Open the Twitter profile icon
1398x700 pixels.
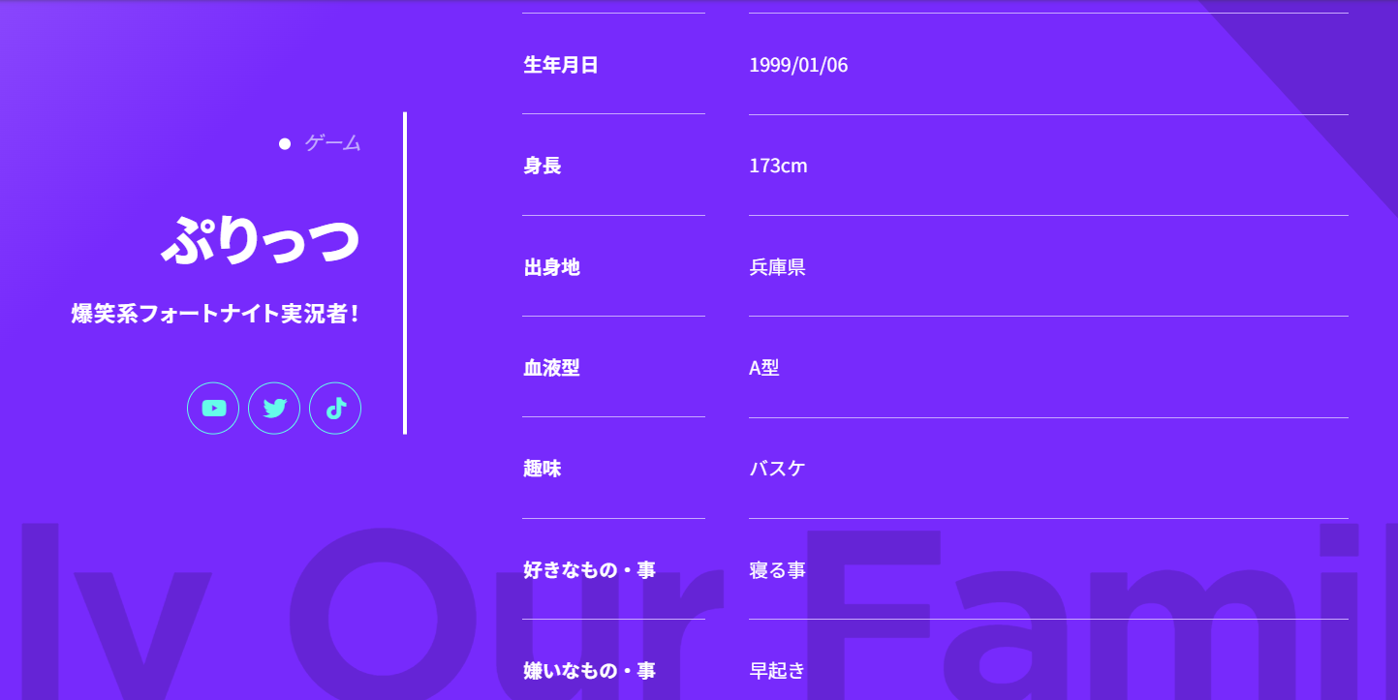[274, 409]
